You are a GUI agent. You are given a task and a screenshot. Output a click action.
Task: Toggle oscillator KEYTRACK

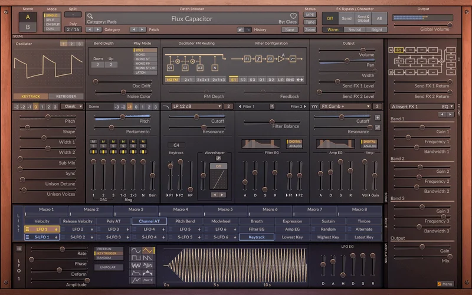(x=31, y=96)
